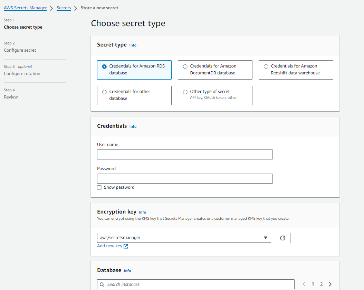Go to page 2 of database instances

pos(321,284)
